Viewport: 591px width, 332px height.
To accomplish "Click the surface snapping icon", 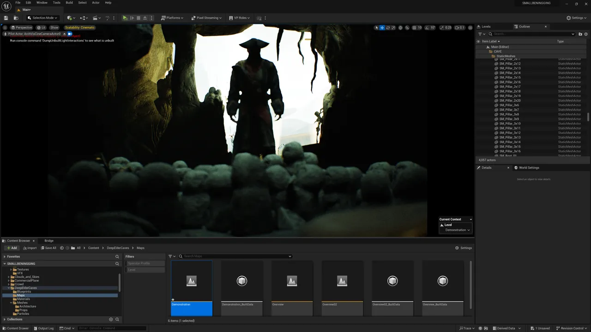I will pyautogui.click(x=407, y=28).
